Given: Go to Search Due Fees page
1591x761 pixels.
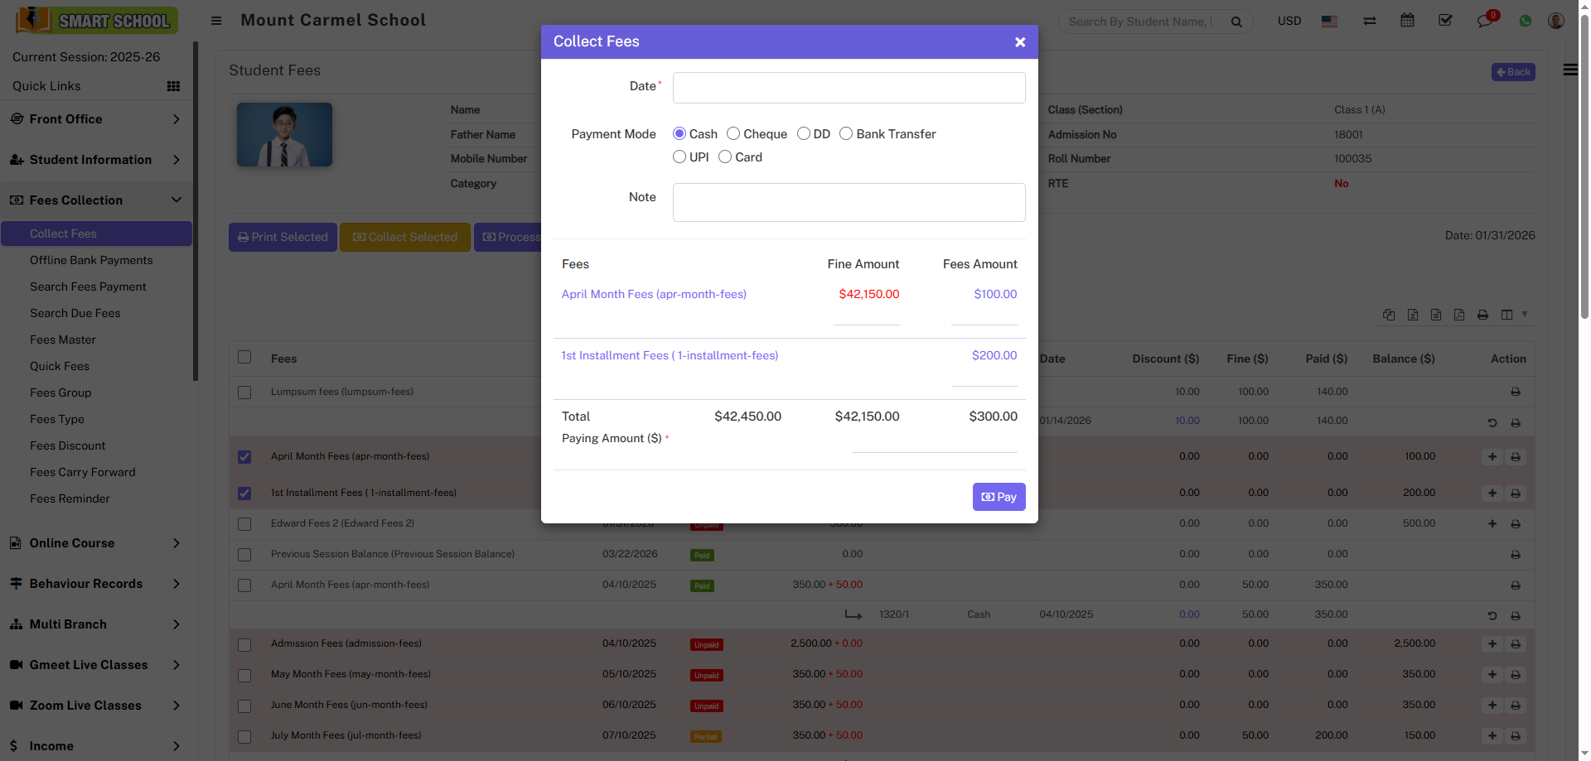Looking at the screenshot, I should [x=75, y=313].
